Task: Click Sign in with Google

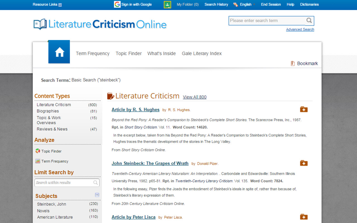Action: point(136,4)
